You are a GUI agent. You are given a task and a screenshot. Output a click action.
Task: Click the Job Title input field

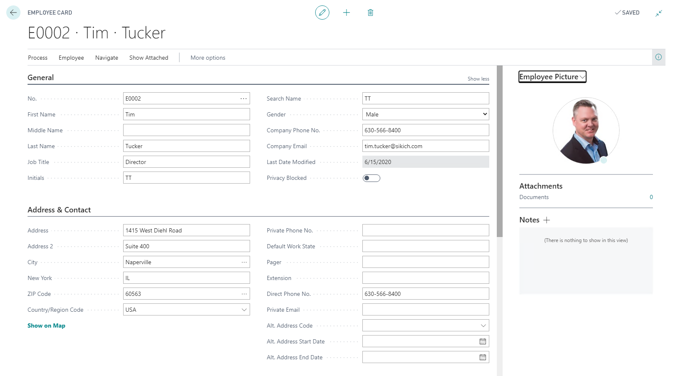[186, 162]
